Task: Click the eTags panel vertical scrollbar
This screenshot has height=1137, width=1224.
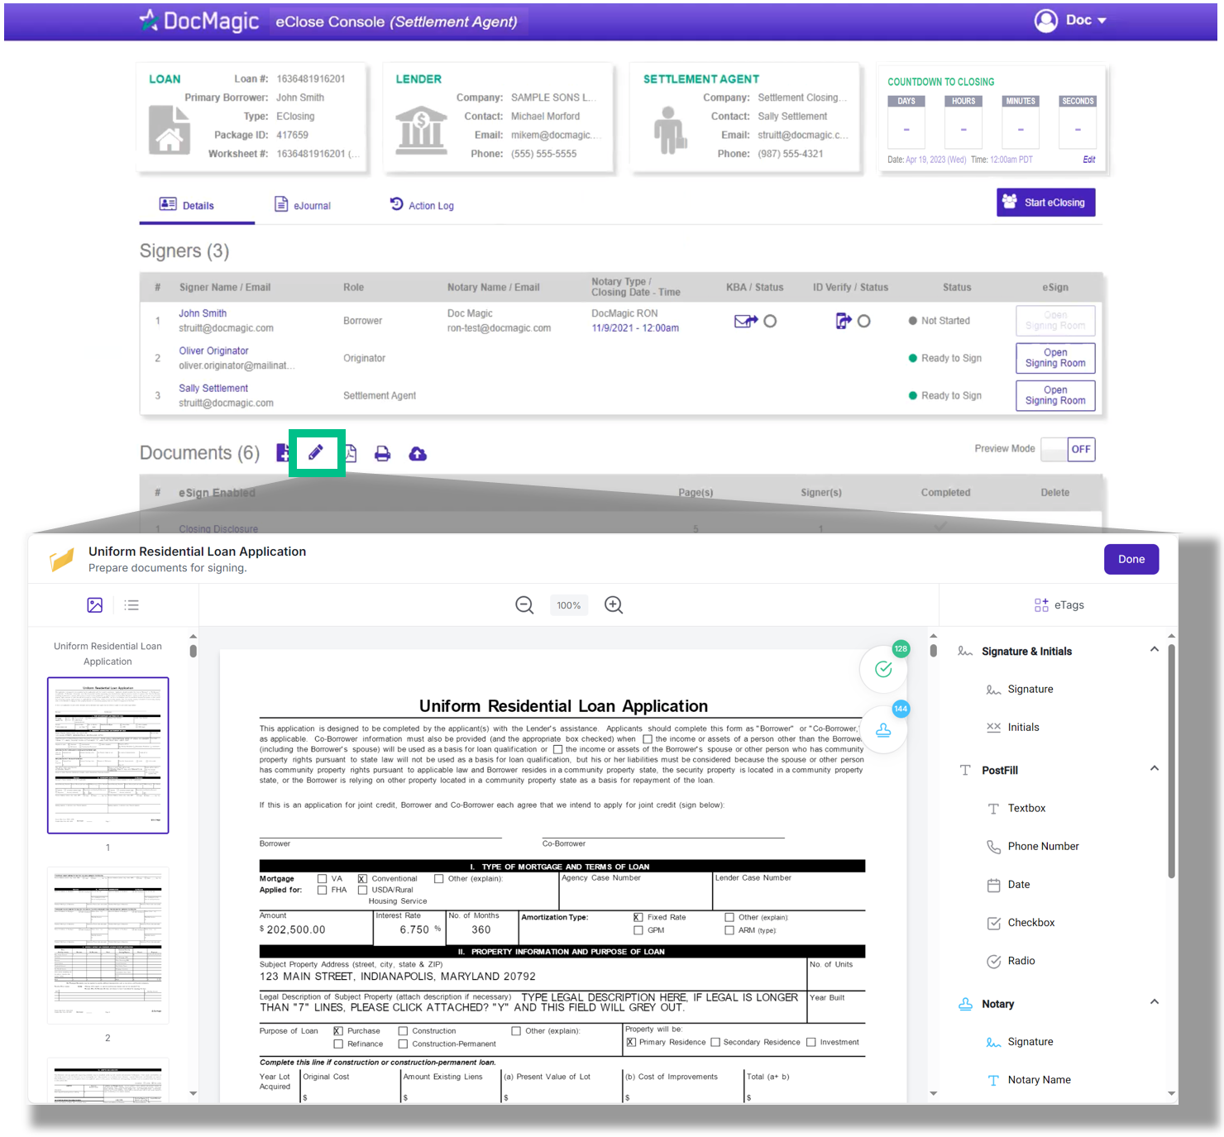Action: coord(1171,761)
